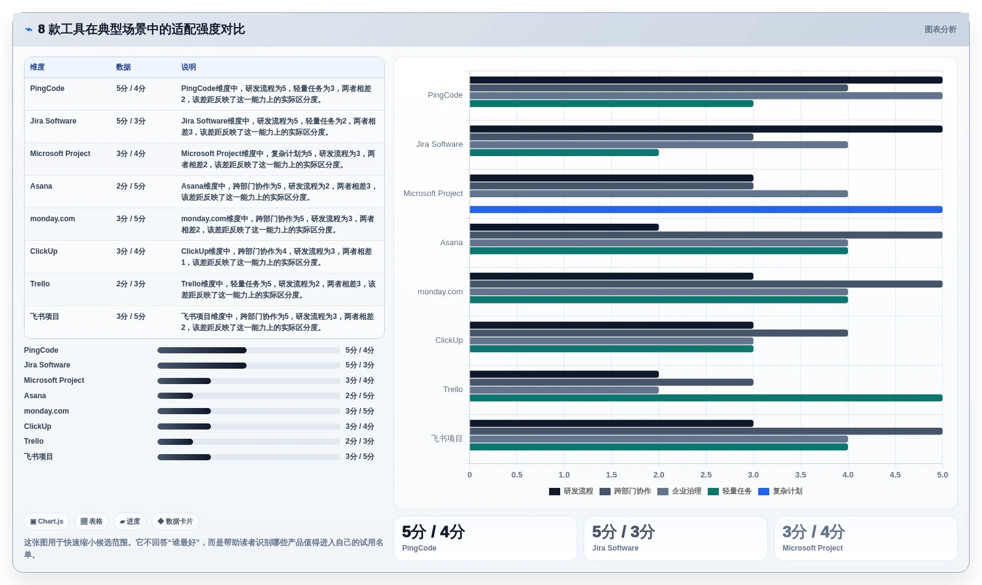
Task: Click PingCode axis label in chart
Action: [445, 95]
